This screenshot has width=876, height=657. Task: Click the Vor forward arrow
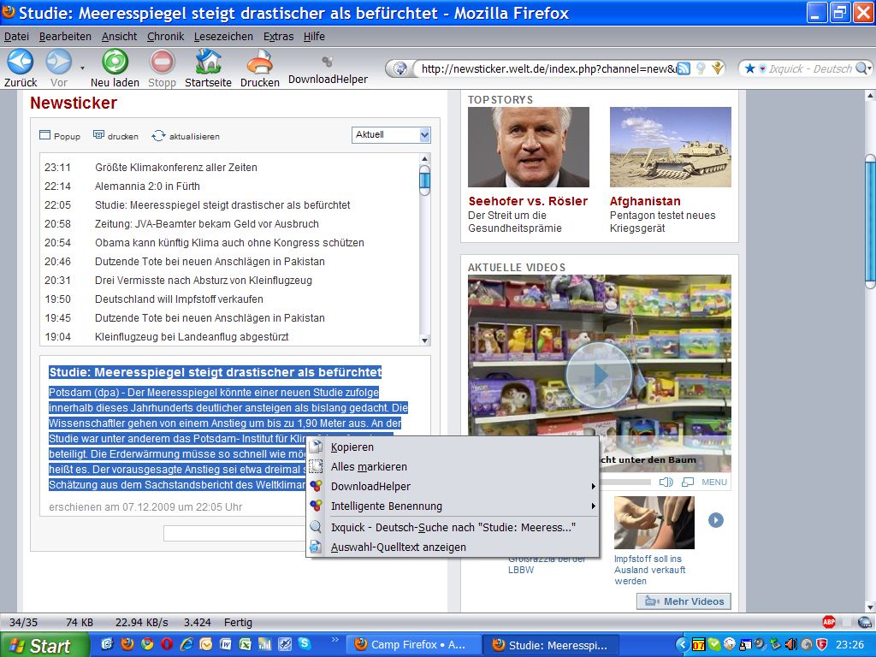click(x=58, y=62)
